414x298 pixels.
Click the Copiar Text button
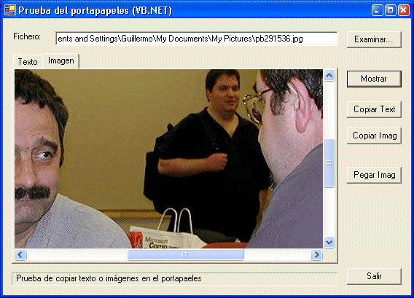[x=374, y=109]
